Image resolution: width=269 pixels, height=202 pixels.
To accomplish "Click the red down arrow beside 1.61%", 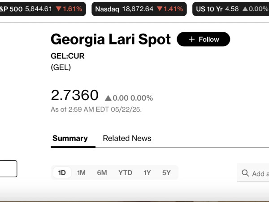I will pyautogui.click(x=58, y=9).
